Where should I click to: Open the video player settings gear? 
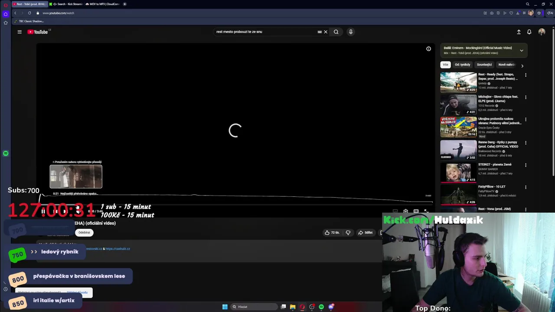[405, 211]
